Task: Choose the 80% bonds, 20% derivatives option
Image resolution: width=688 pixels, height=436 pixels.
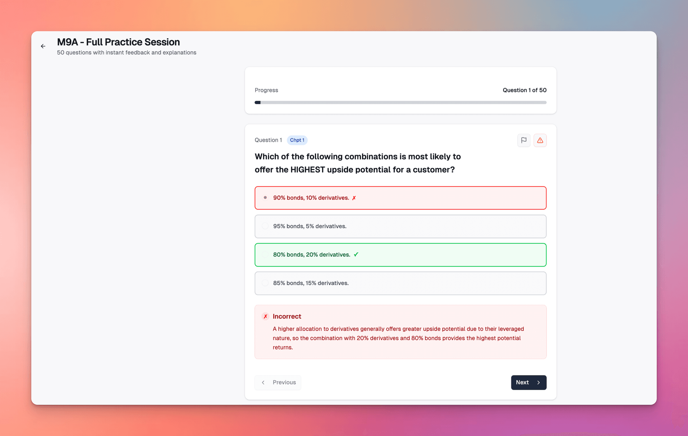Action: (x=311, y=255)
